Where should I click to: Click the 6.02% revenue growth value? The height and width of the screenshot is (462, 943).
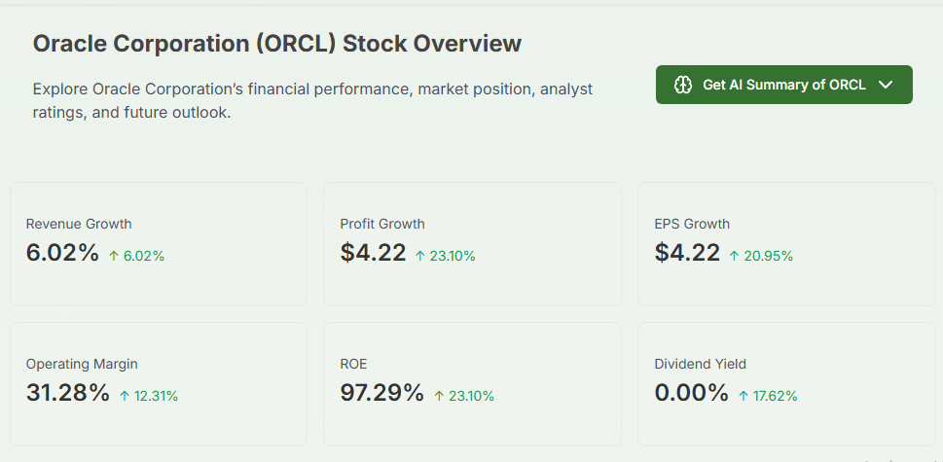pyautogui.click(x=62, y=254)
